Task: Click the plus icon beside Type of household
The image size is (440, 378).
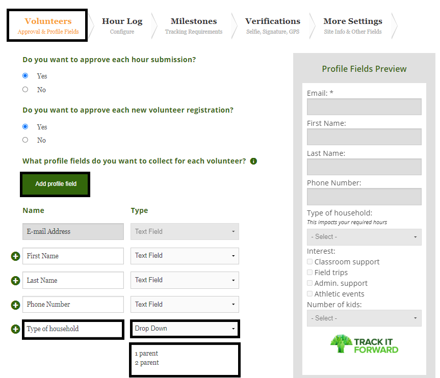Action: pyautogui.click(x=15, y=329)
